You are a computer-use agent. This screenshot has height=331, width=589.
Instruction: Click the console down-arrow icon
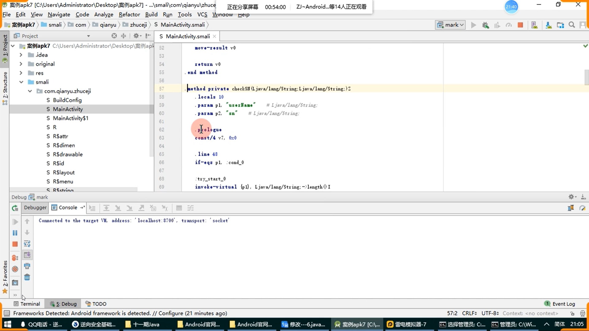(x=27, y=233)
